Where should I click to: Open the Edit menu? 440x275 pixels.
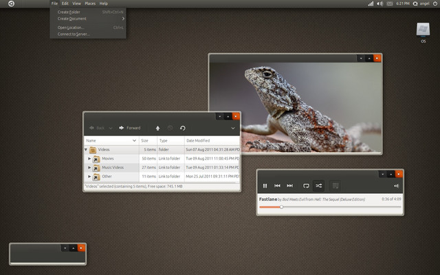[65, 3]
